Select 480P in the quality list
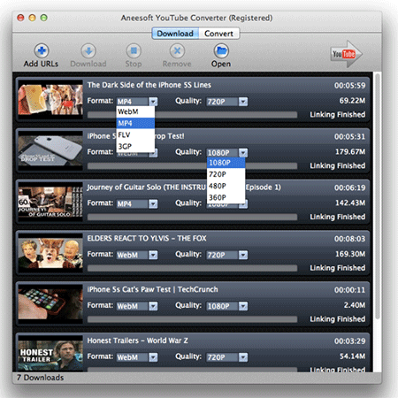This screenshot has height=398, width=398. (226, 186)
